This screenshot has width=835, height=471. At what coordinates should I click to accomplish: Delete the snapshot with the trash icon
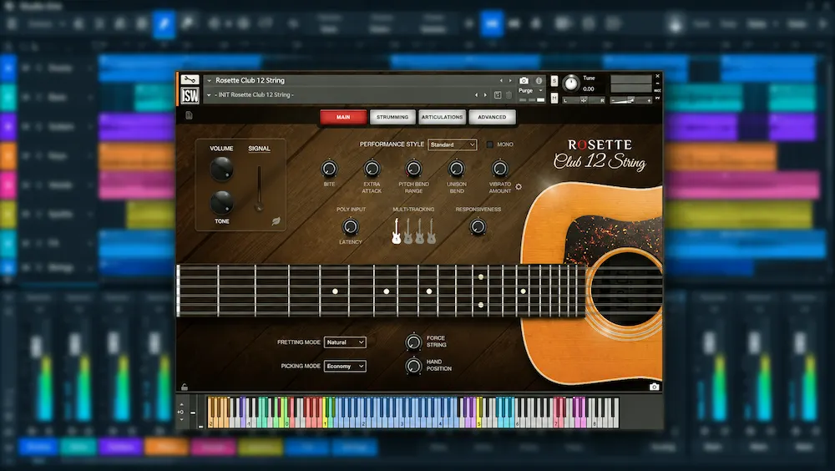(x=509, y=95)
